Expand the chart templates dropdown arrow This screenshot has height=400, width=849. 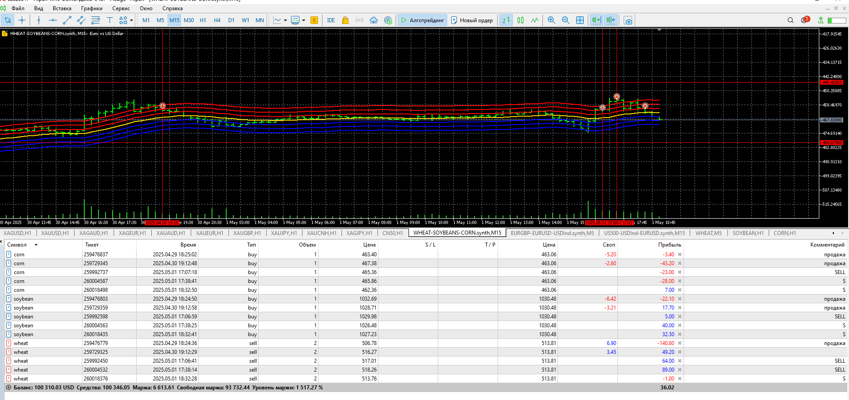303,20
